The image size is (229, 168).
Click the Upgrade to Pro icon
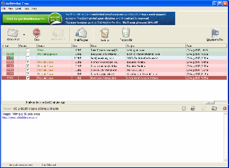[x=215, y=33]
